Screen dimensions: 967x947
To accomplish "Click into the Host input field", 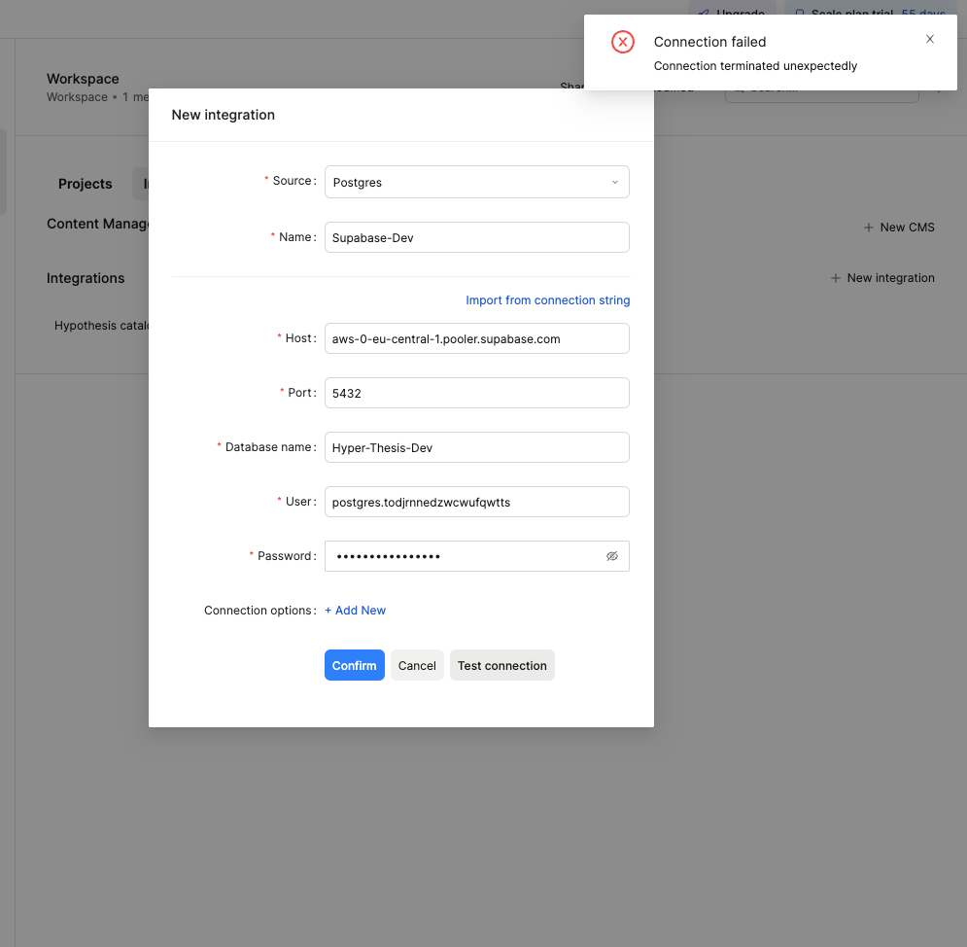I will click(x=476, y=338).
